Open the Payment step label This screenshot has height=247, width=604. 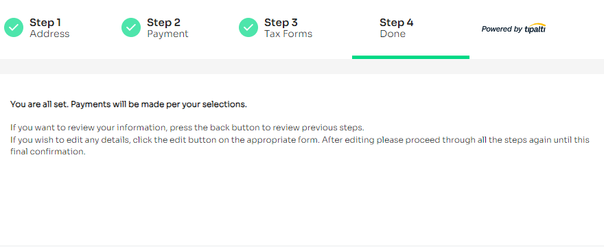(167, 34)
